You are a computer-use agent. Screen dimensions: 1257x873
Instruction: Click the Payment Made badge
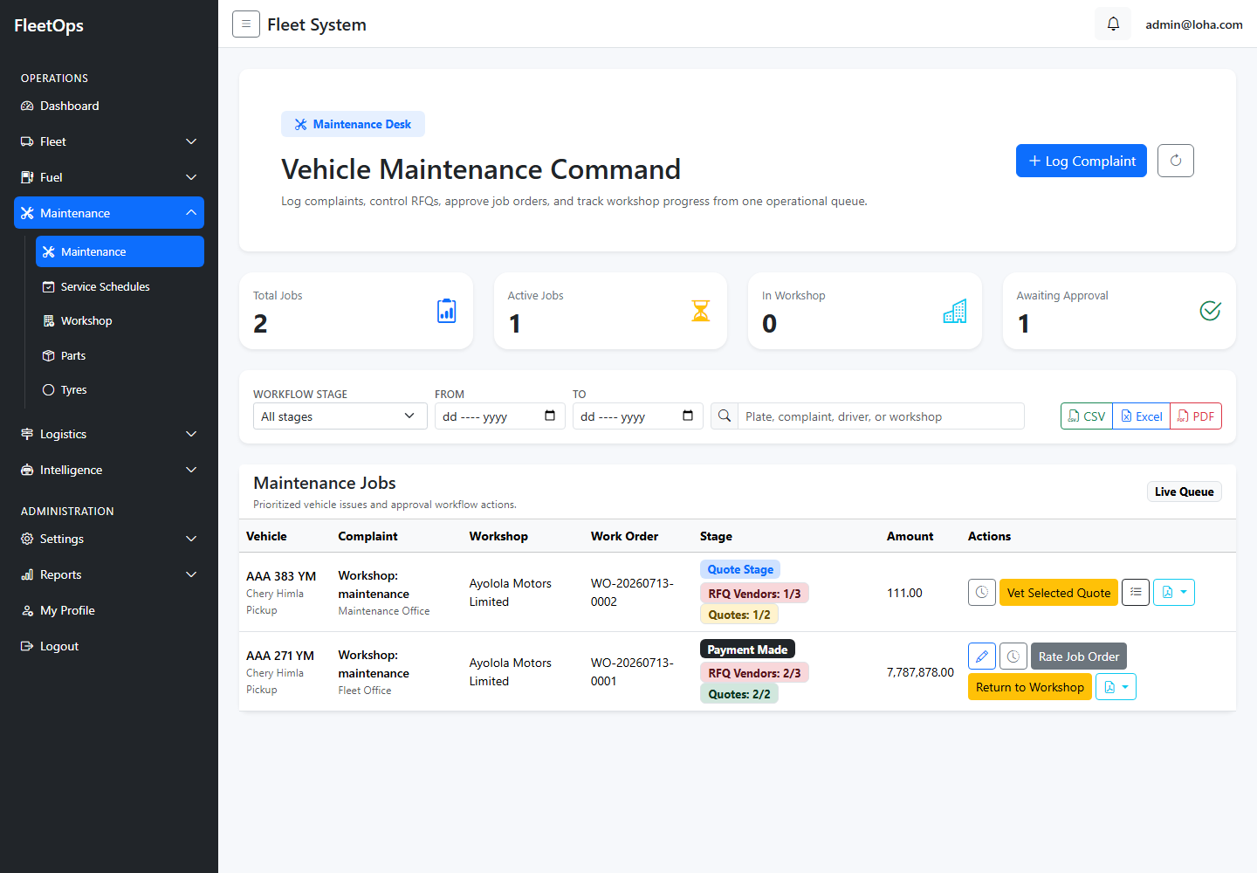point(747,650)
